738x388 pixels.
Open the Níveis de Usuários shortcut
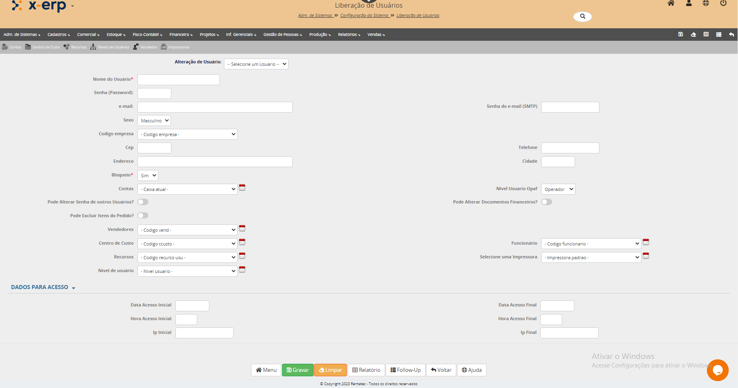point(110,47)
